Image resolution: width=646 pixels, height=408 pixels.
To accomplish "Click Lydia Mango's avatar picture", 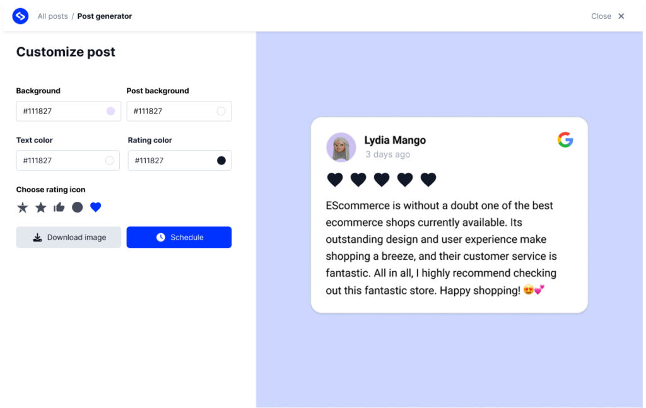I will (341, 148).
